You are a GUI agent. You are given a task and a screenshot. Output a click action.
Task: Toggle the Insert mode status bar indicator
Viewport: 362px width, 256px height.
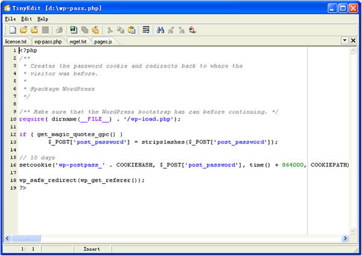pos(92,248)
